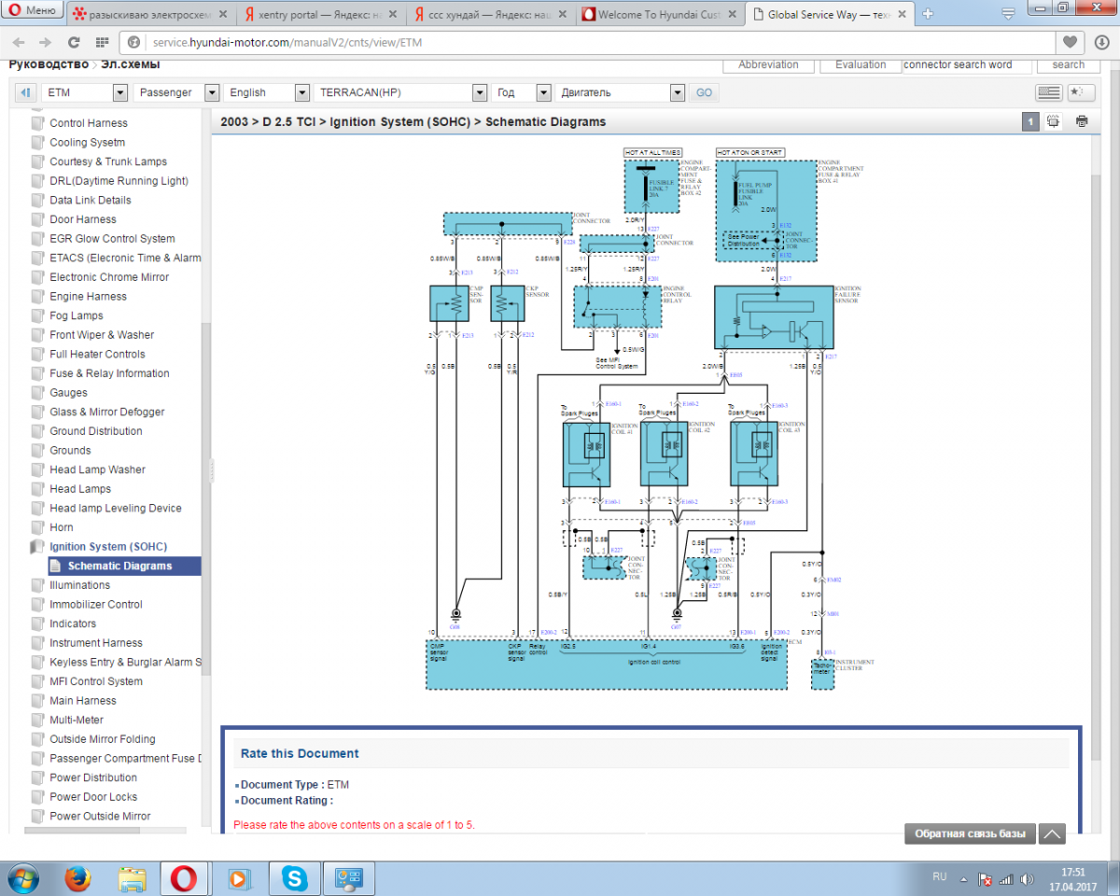Click the Evaluation button
The image size is (1120, 896).
861,64
